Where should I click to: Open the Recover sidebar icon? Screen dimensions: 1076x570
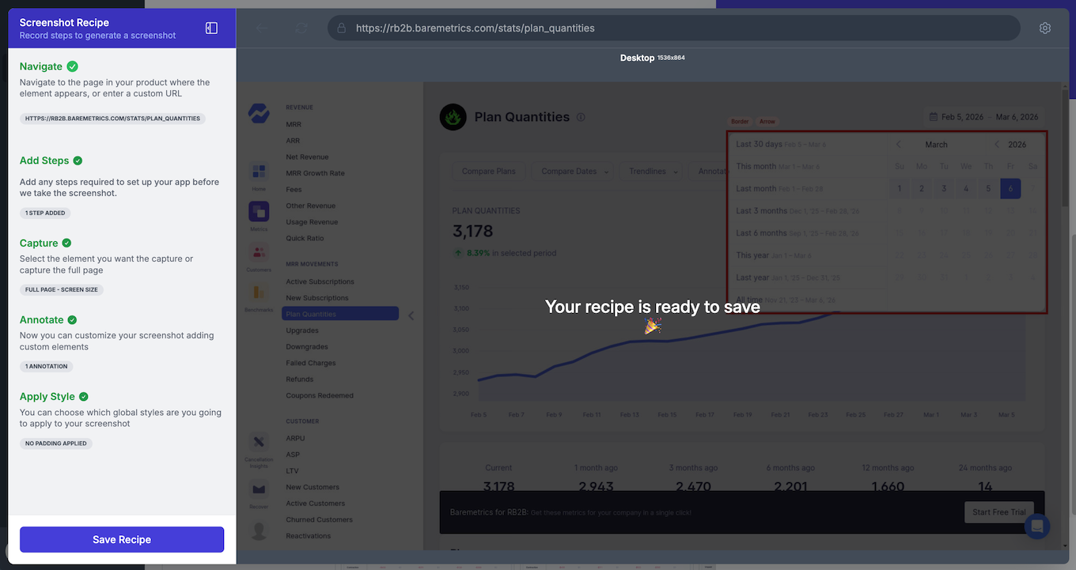point(259,491)
